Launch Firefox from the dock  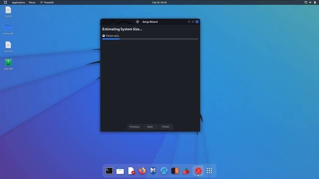[x=142, y=171]
